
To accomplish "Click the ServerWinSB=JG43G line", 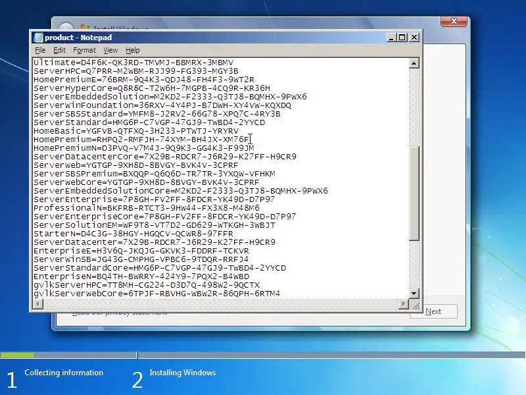I will click(141, 259).
